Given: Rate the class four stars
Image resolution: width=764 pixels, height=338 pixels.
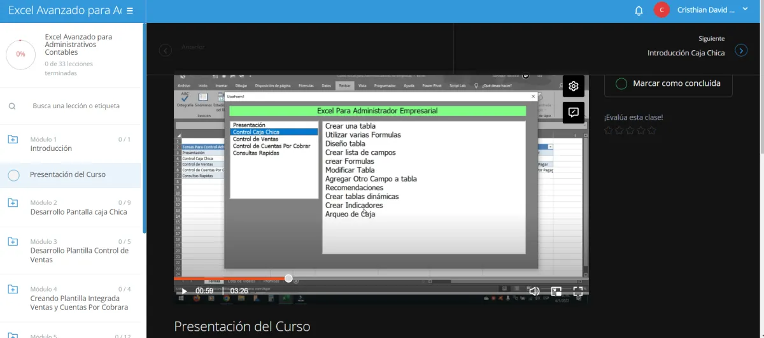Looking at the screenshot, I should pyautogui.click(x=640, y=130).
